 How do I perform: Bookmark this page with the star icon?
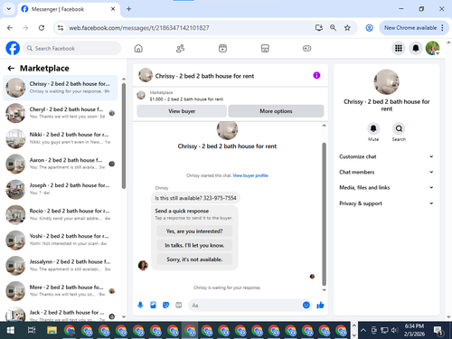coord(347,28)
